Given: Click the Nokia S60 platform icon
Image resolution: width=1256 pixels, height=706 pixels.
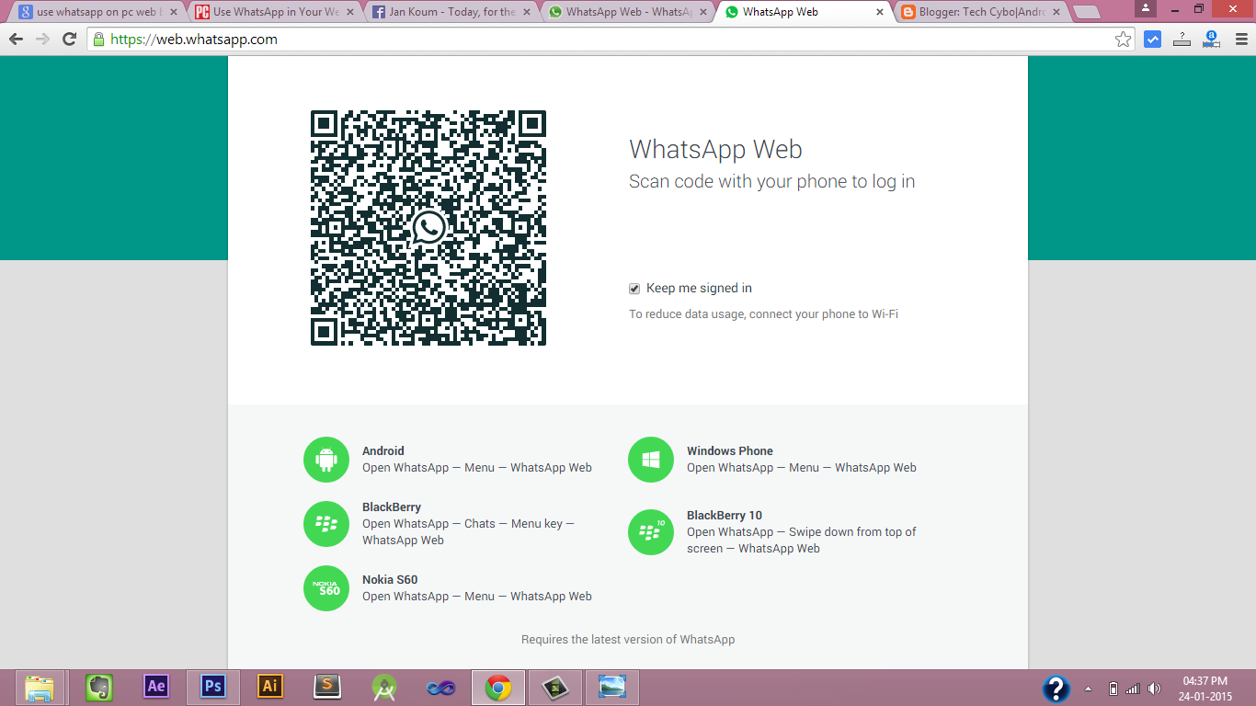Looking at the screenshot, I should (325, 587).
